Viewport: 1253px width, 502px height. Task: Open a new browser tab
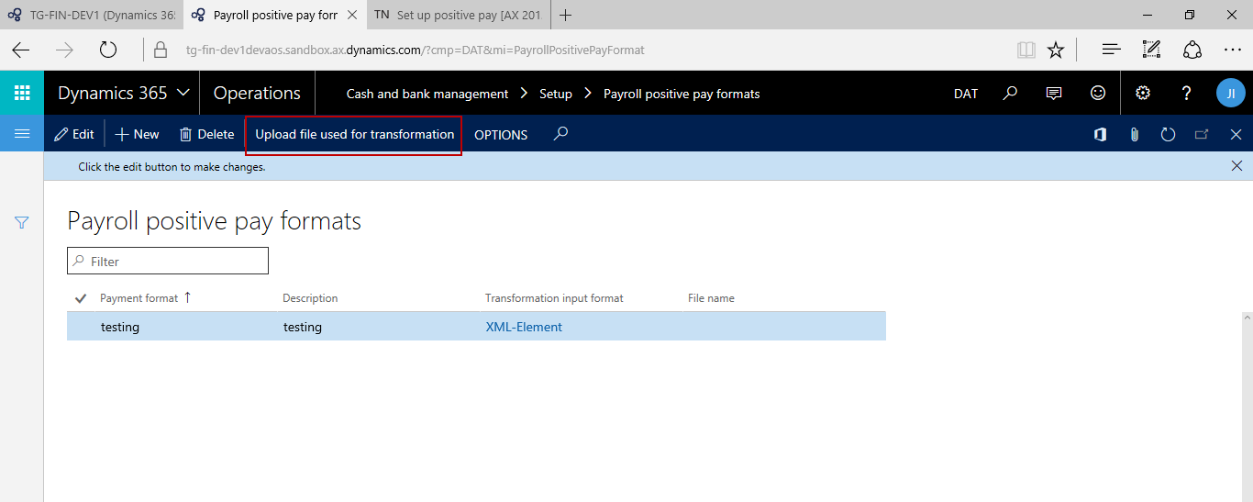(566, 16)
